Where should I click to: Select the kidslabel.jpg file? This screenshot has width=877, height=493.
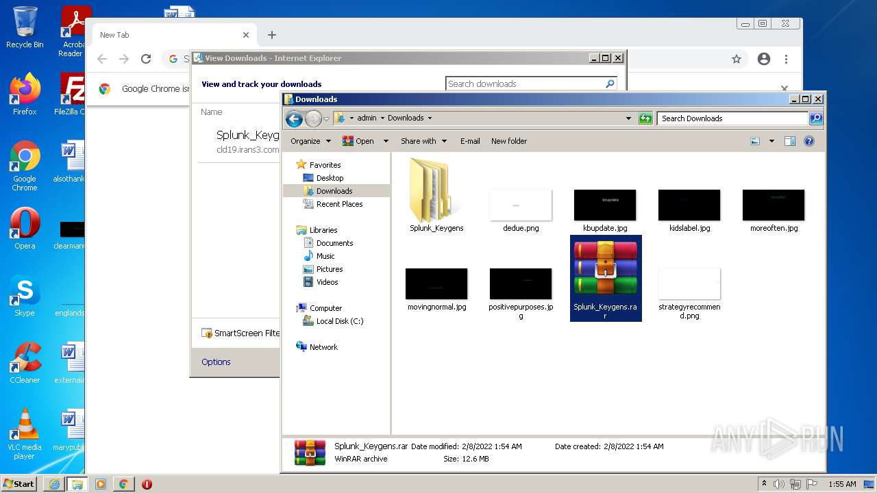[689, 211]
